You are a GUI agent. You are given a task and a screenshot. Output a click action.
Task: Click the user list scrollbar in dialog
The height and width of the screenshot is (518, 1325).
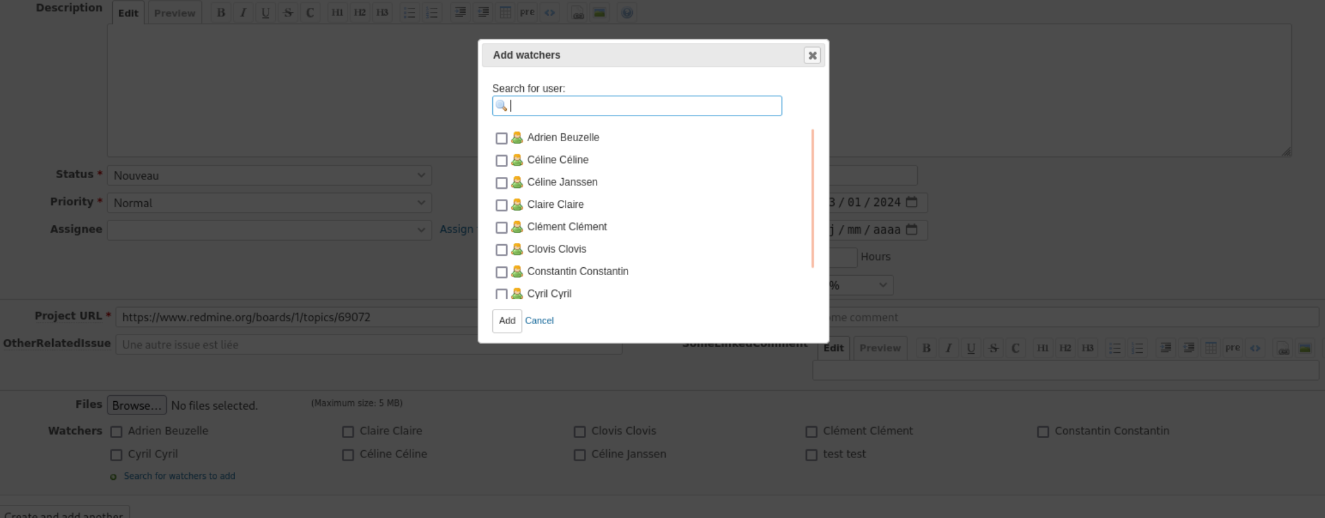(812, 198)
